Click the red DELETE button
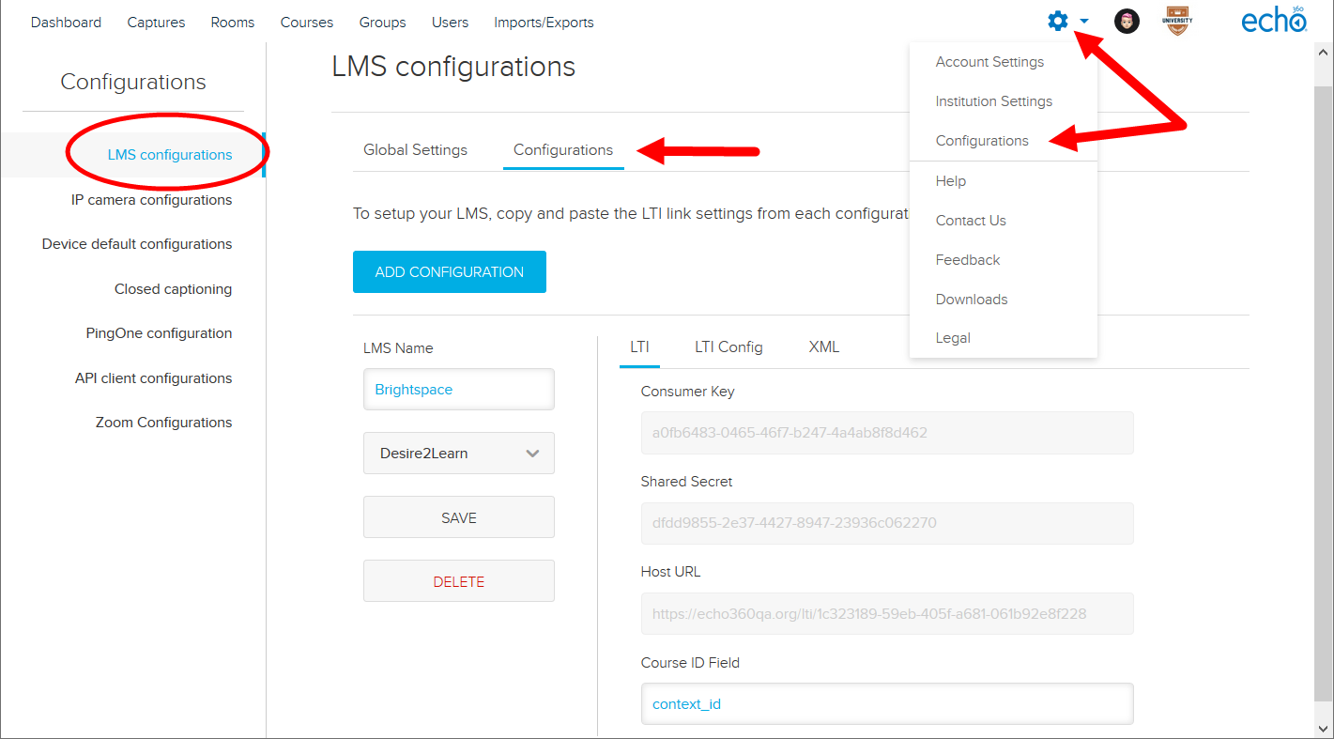The height and width of the screenshot is (739, 1334). [459, 581]
